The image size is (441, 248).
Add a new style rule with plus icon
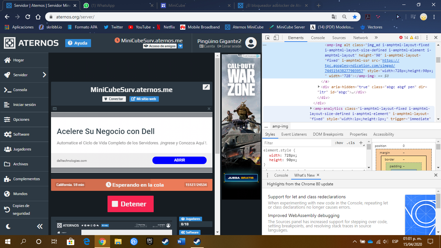click(361, 143)
